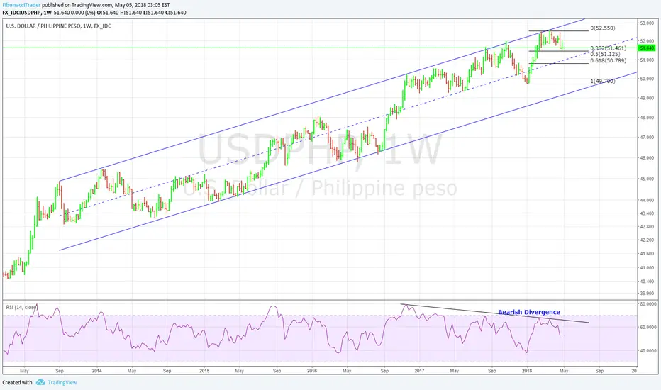Click the 2014 time axis label
Viewport: 661px width, 390px height.
tap(96, 371)
